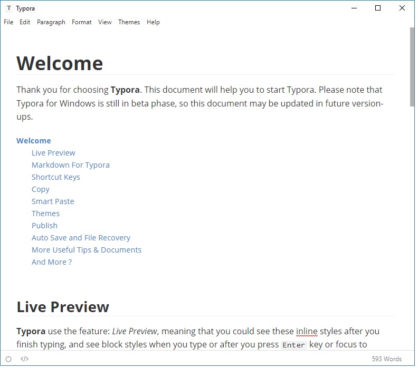418x368 pixels.
Task: Open the Paragraph menu
Action: pos(51,22)
